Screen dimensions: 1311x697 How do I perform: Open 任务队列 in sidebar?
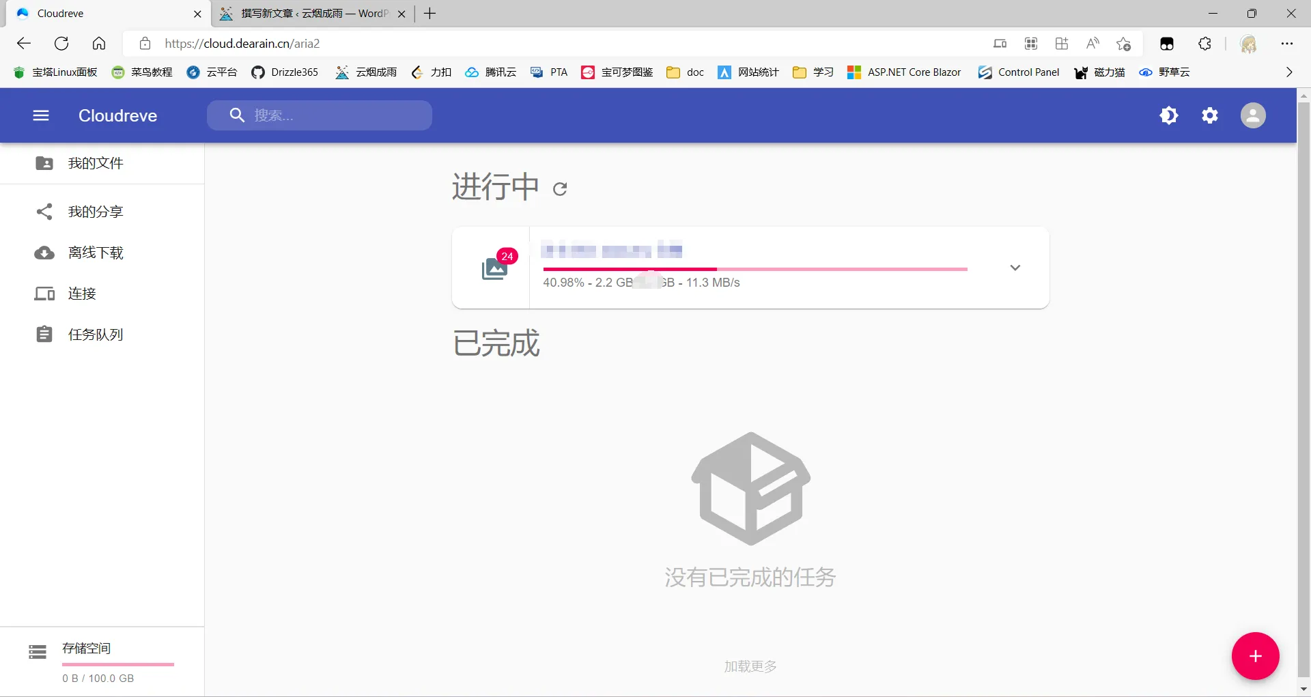tap(96, 335)
